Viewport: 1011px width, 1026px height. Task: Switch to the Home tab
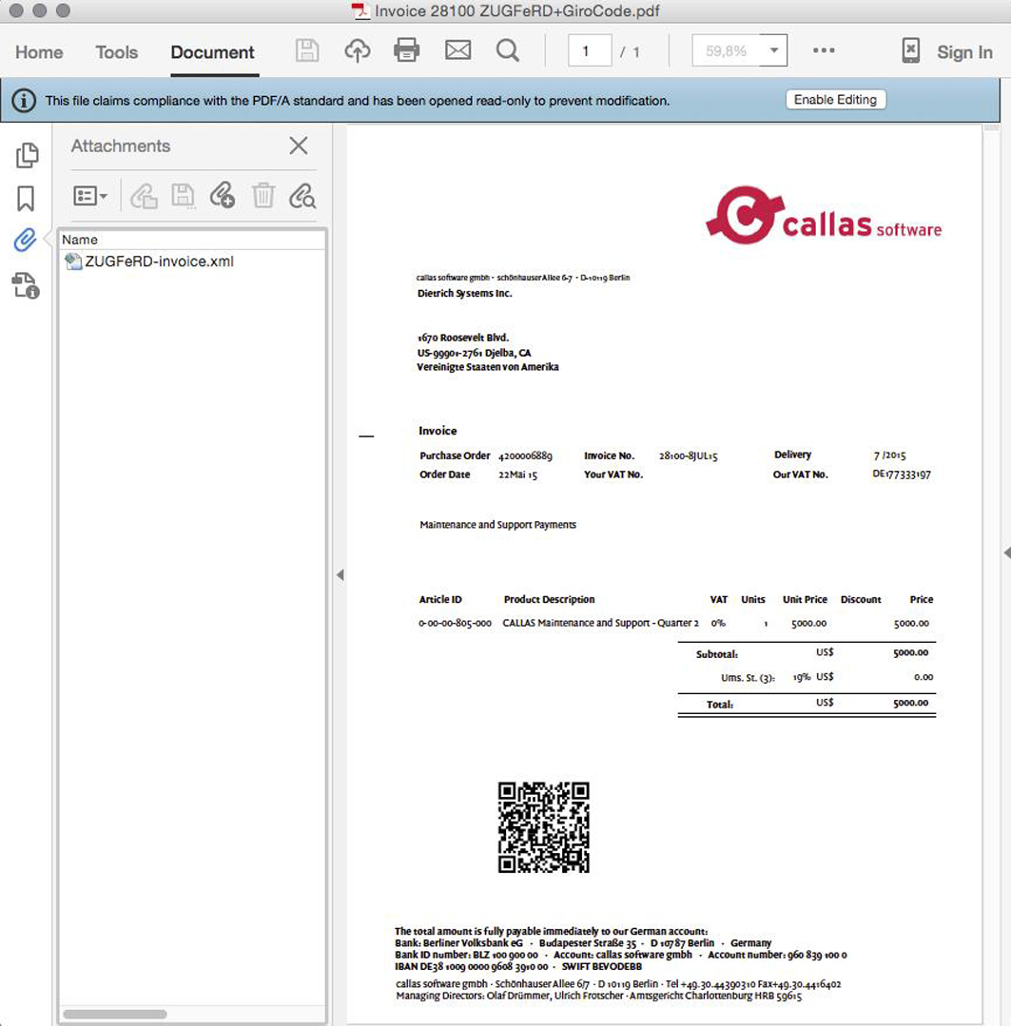coord(39,52)
